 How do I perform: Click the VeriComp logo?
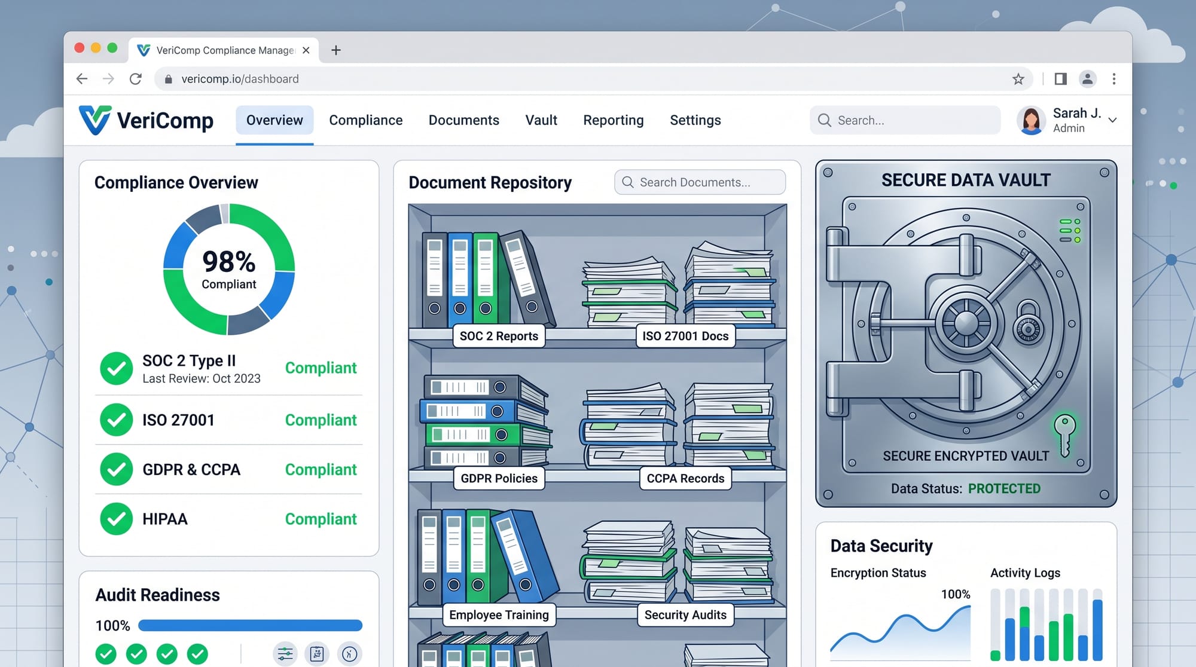(x=145, y=120)
